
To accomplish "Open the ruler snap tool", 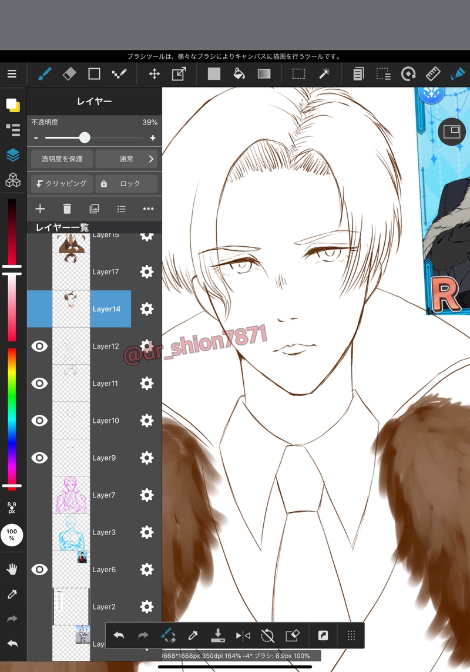I will 433,73.
